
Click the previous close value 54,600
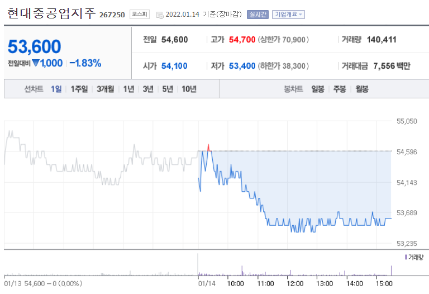coord(174,40)
